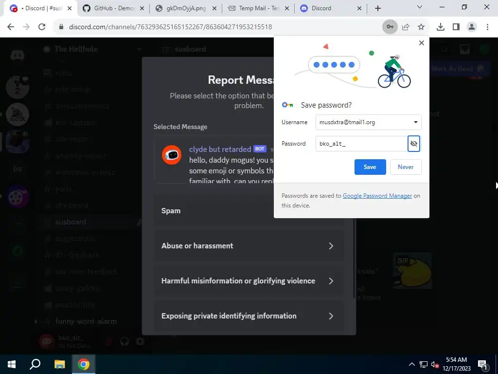Close the Save password popup
The width and height of the screenshot is (498, 374).
point(422,43)
